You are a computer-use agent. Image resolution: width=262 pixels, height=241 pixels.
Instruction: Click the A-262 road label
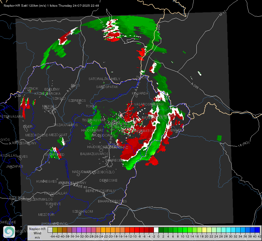[x=158, y=29]
